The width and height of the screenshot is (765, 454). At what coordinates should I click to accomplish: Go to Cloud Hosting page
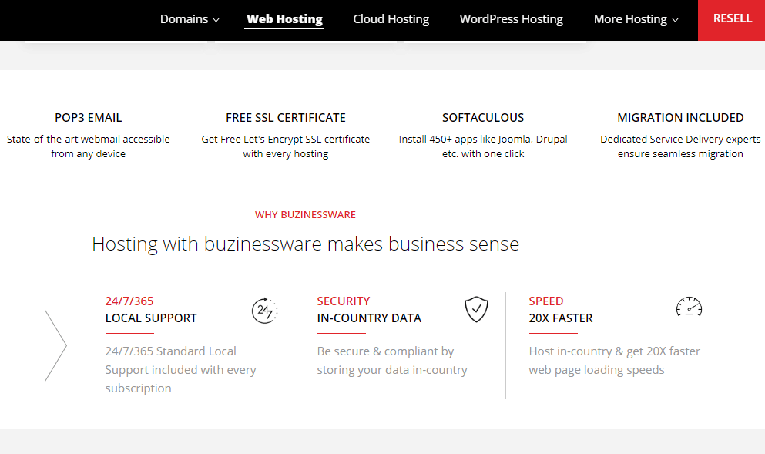pos(391,19)
